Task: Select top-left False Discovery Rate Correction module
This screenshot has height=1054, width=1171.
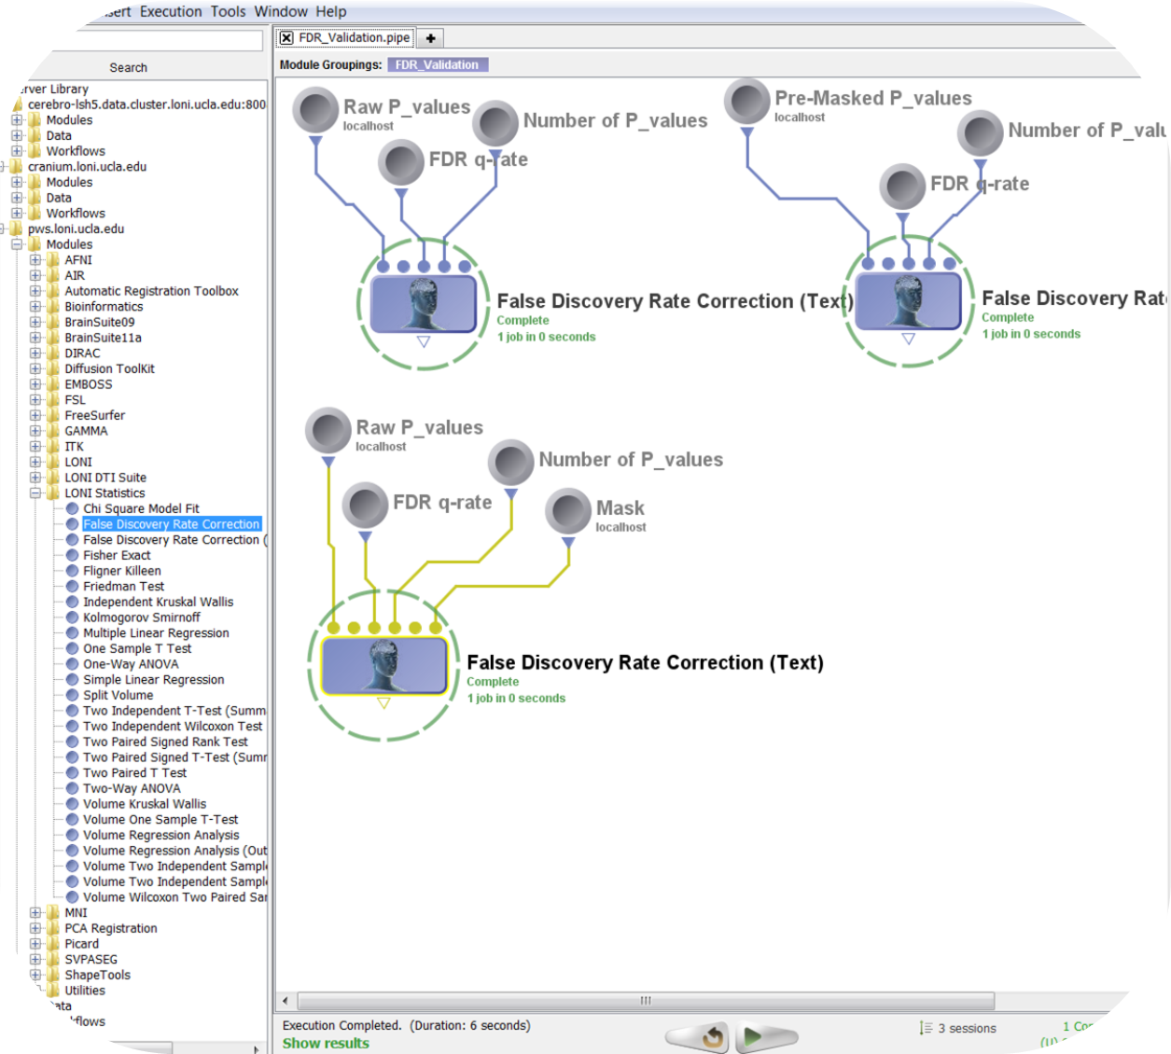Action: [424, 303]
